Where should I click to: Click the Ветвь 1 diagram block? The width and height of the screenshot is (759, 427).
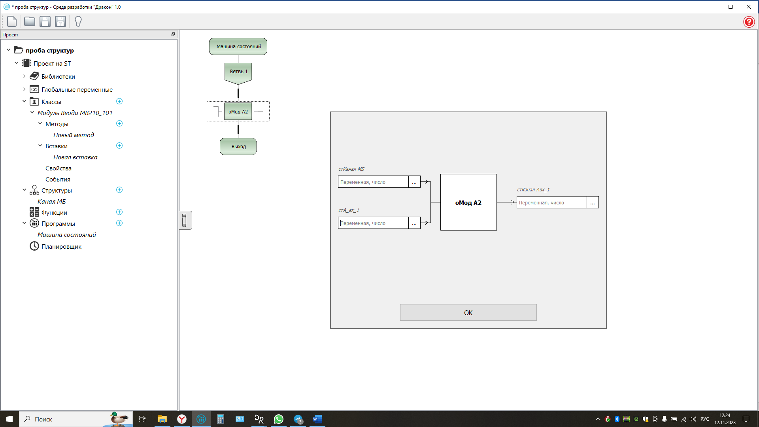(238, 72)
